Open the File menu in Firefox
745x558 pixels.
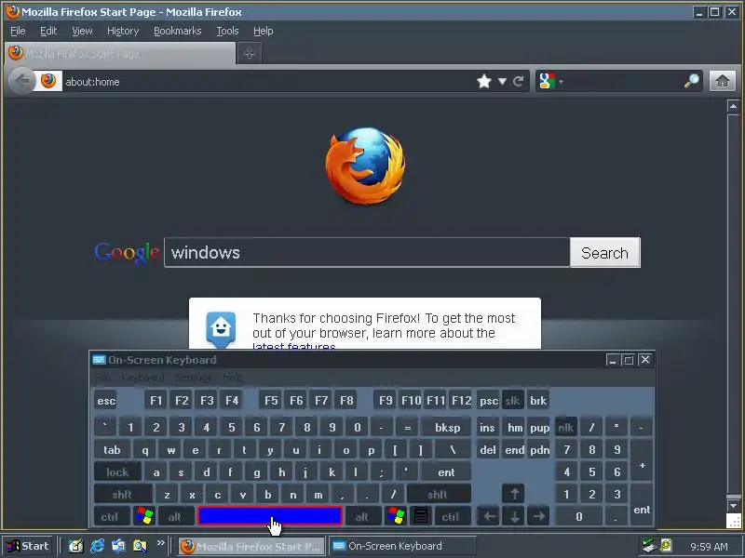coord(18,31)
